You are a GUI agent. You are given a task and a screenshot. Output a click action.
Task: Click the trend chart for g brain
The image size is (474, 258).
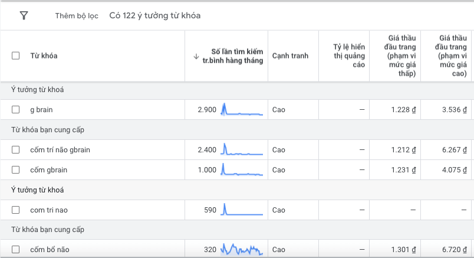[x=242, y=110]
